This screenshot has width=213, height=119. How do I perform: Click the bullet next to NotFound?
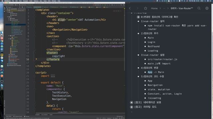pos(145,46)
